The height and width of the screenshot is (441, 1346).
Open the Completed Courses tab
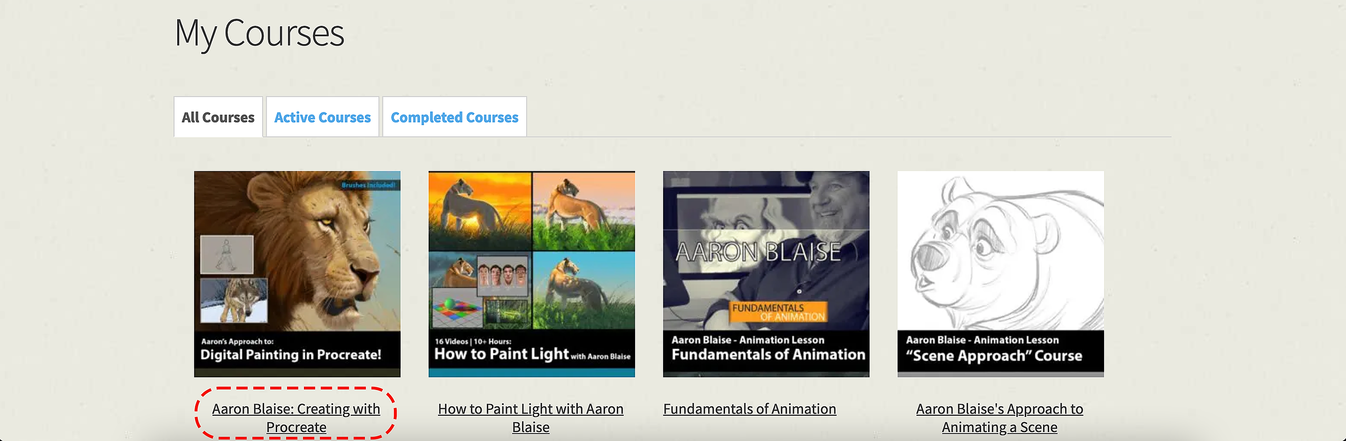(454, 117)
